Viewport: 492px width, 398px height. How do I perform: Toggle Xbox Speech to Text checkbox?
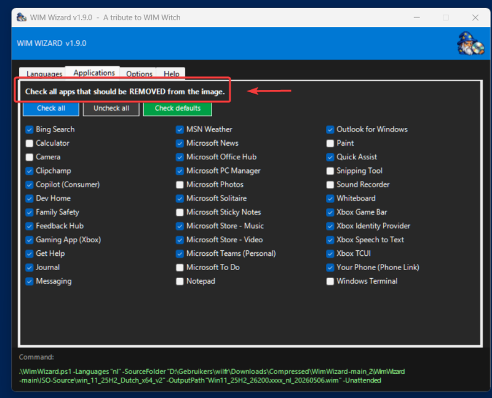pos(330,240)
